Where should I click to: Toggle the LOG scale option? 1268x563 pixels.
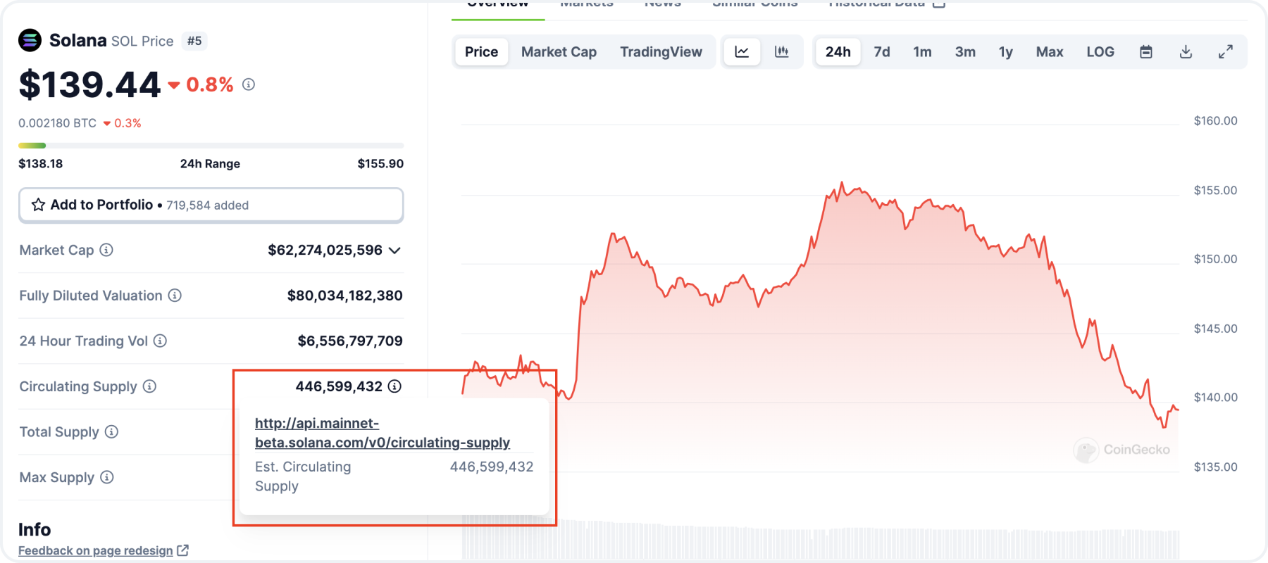click(1100, 52)
